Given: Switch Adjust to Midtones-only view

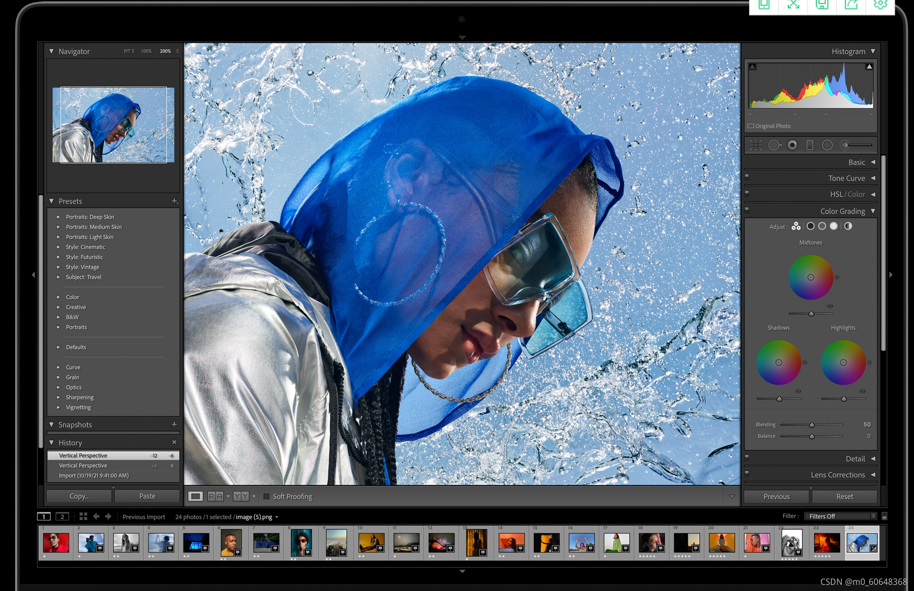Looking at the screenshot, I should tap(822, 226).
